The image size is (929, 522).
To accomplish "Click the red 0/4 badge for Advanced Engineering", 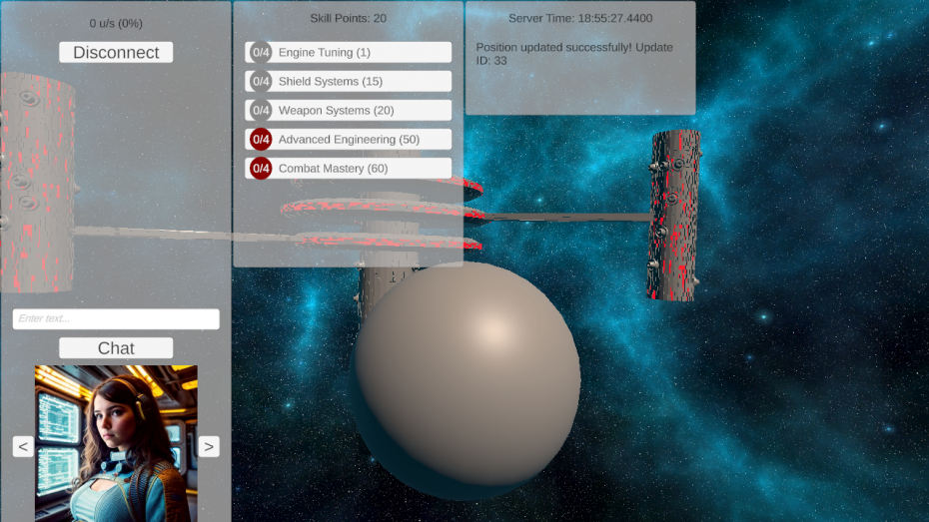I will point(261,139).
